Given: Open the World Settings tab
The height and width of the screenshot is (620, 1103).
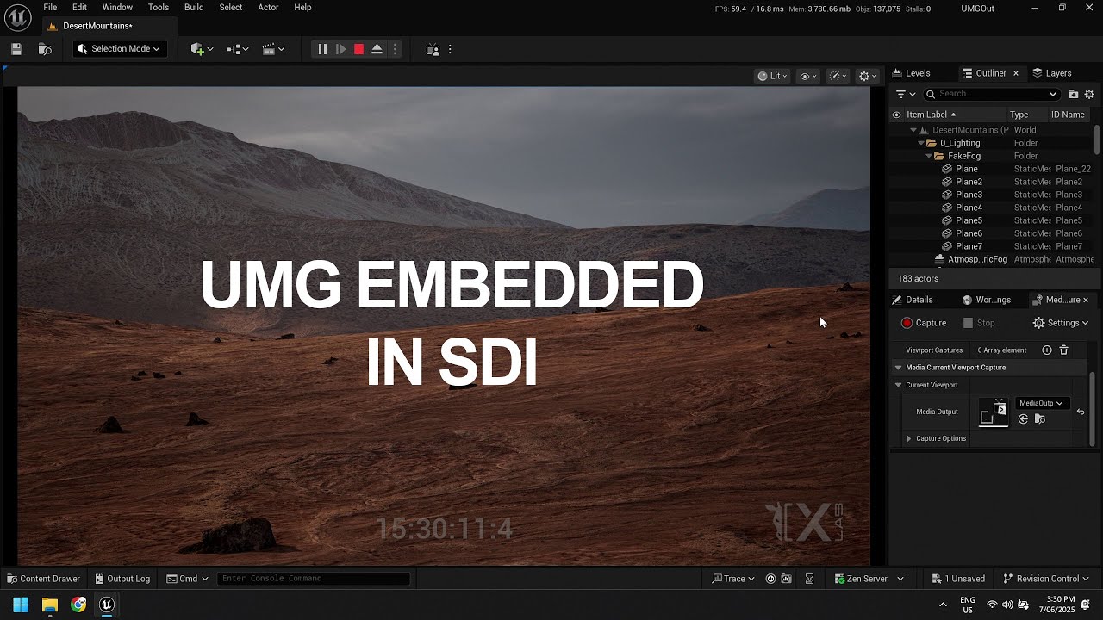Looking at the screenshot, I should pyautogui.click(x=987, y=300).
